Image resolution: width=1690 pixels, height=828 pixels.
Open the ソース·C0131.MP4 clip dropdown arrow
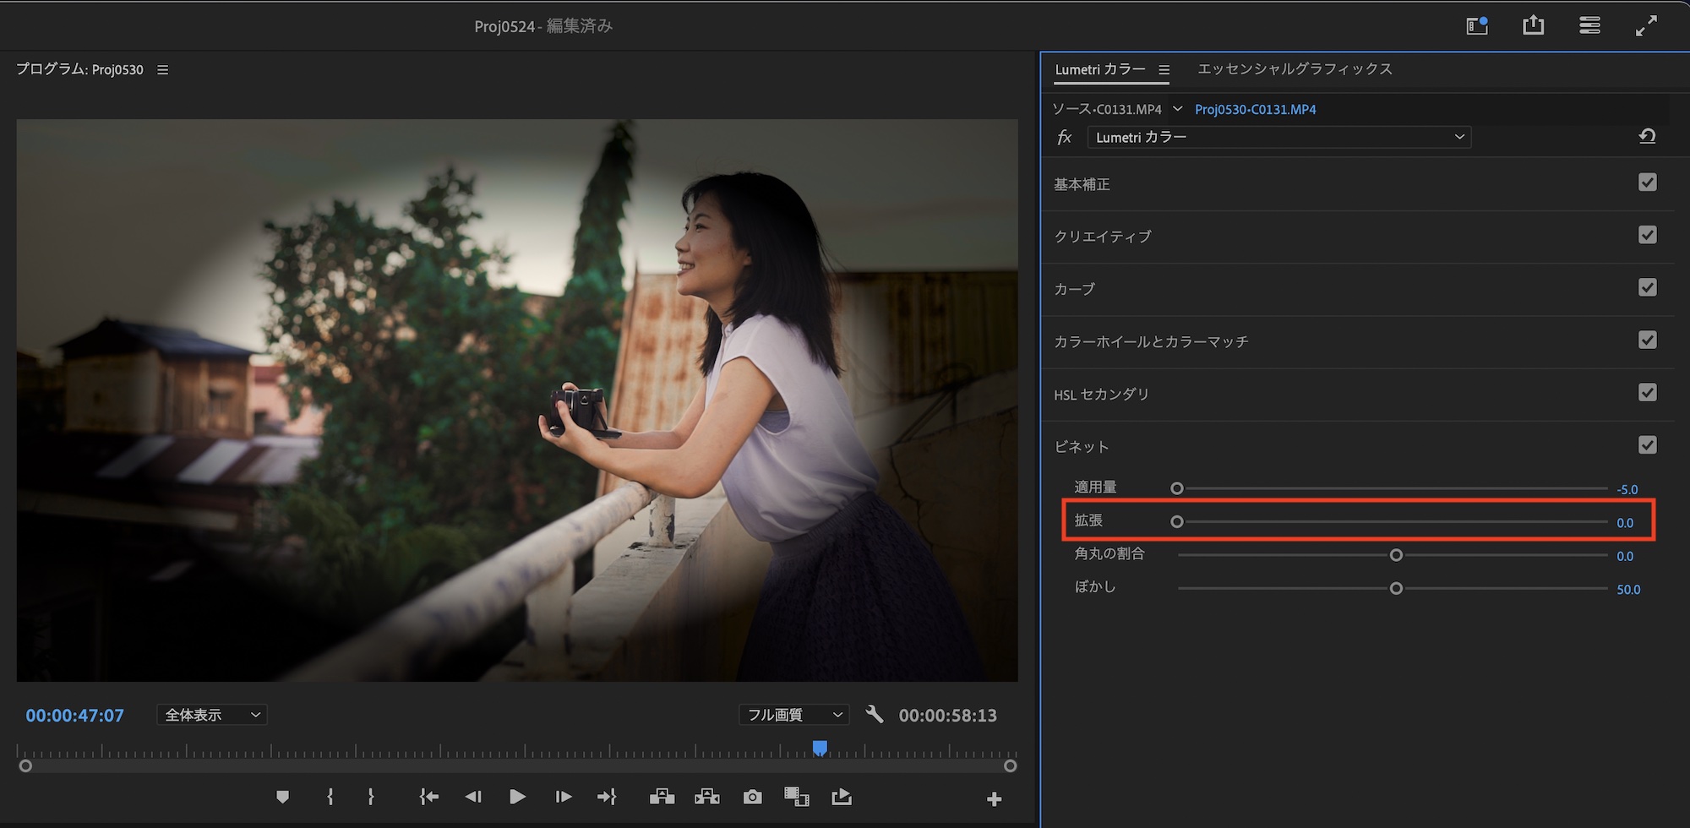tap(1177, 109)
